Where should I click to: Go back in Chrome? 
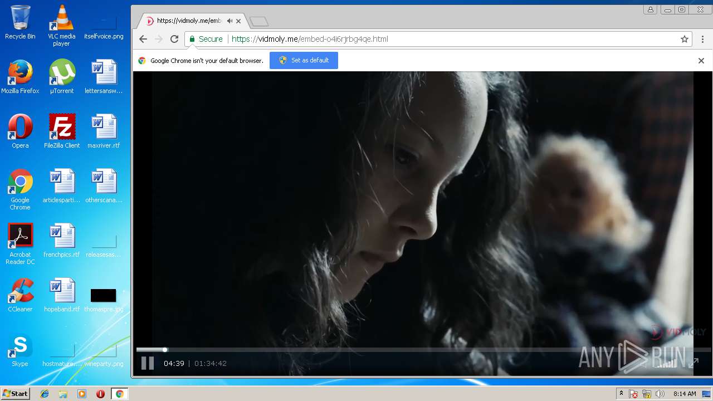[x=143, y=39]
